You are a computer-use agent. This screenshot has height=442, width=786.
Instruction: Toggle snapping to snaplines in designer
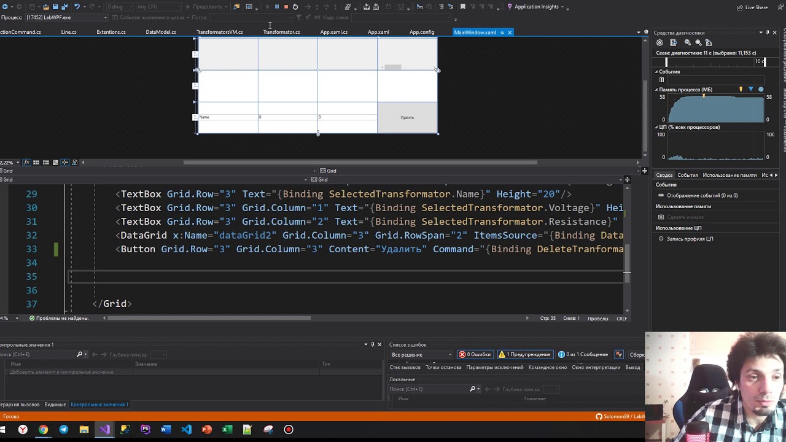64,163
